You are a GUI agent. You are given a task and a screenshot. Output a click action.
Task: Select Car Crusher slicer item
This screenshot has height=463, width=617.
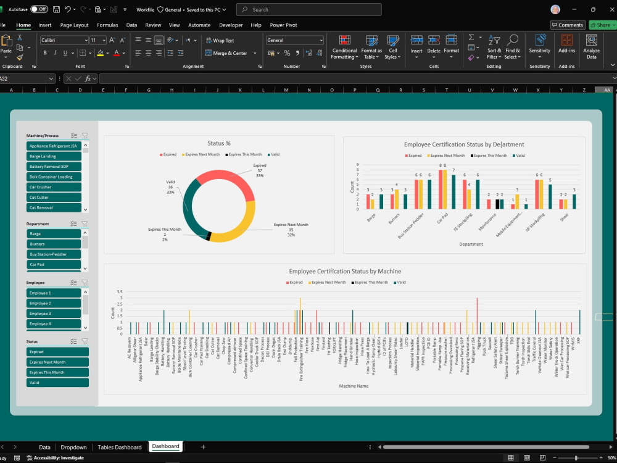(x=54, y=188)
